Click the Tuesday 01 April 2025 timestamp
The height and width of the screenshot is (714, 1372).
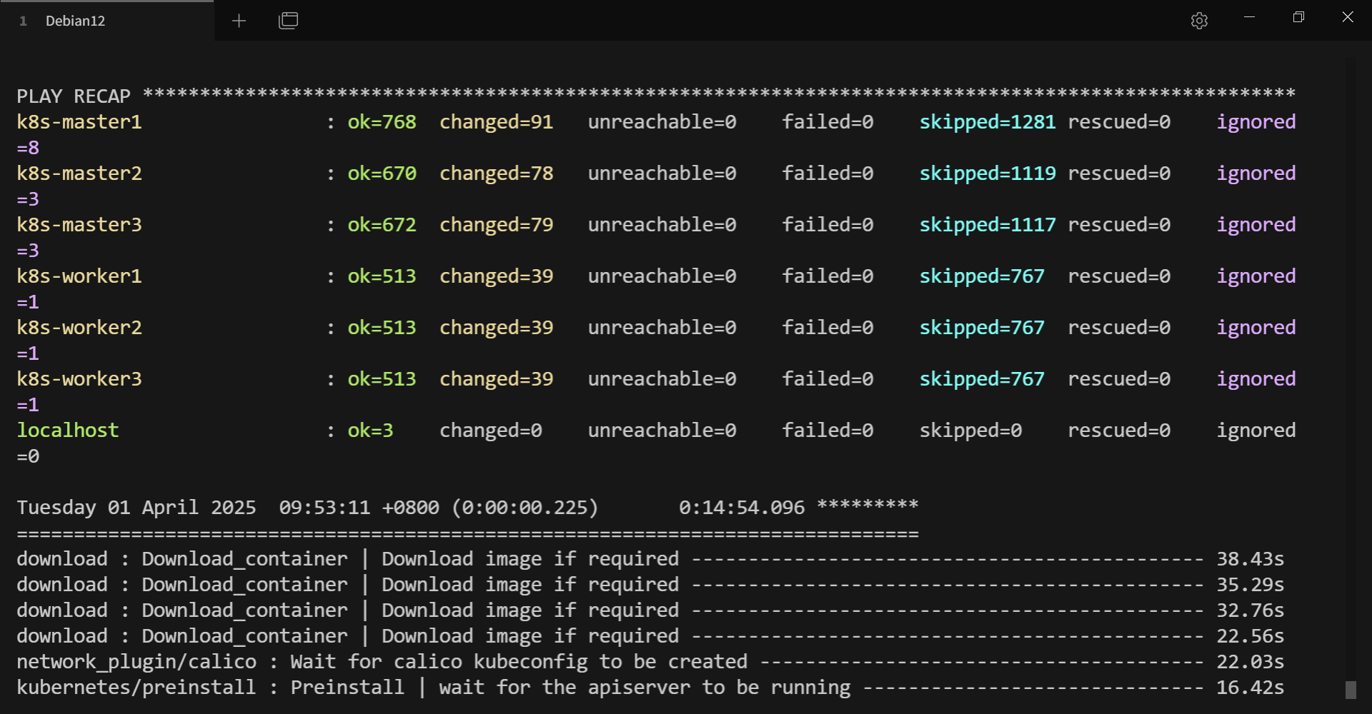click(136, 508)
